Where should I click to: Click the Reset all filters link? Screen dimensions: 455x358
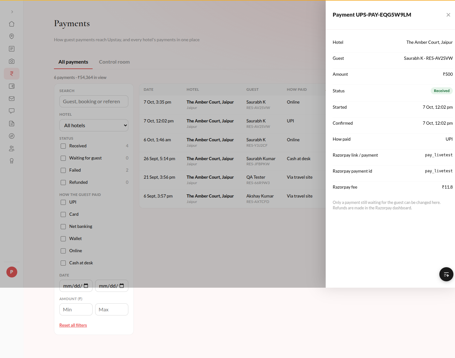pos(73,325)
